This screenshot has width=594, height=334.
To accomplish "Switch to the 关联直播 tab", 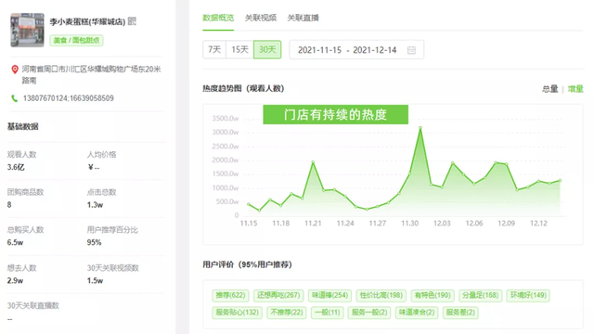I will coord(303,18).
